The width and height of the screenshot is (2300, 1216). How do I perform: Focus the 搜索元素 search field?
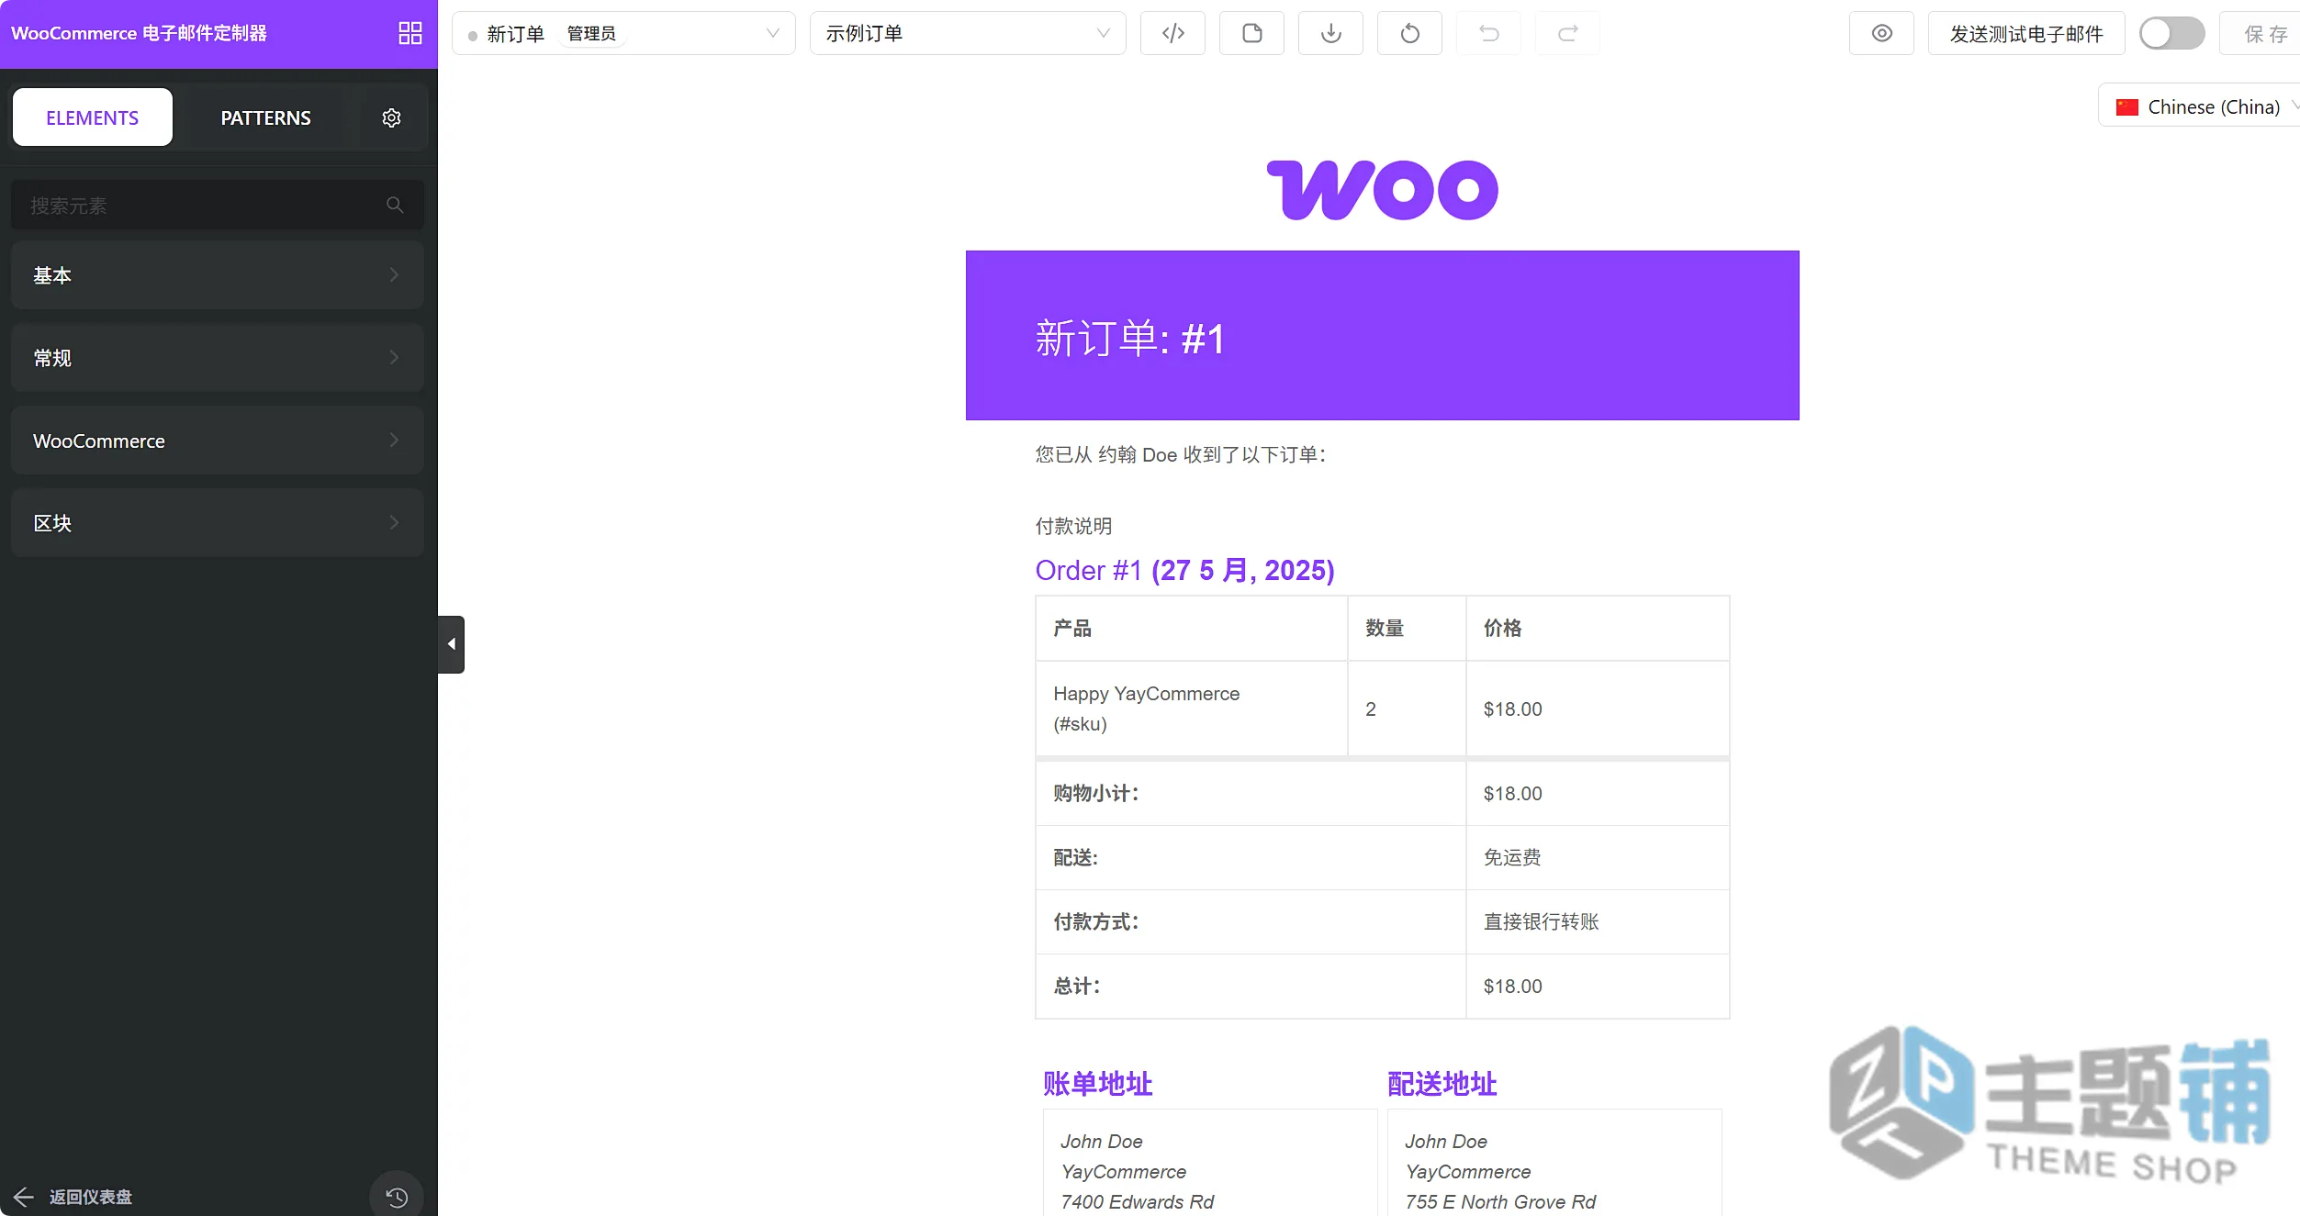[217, 205]
